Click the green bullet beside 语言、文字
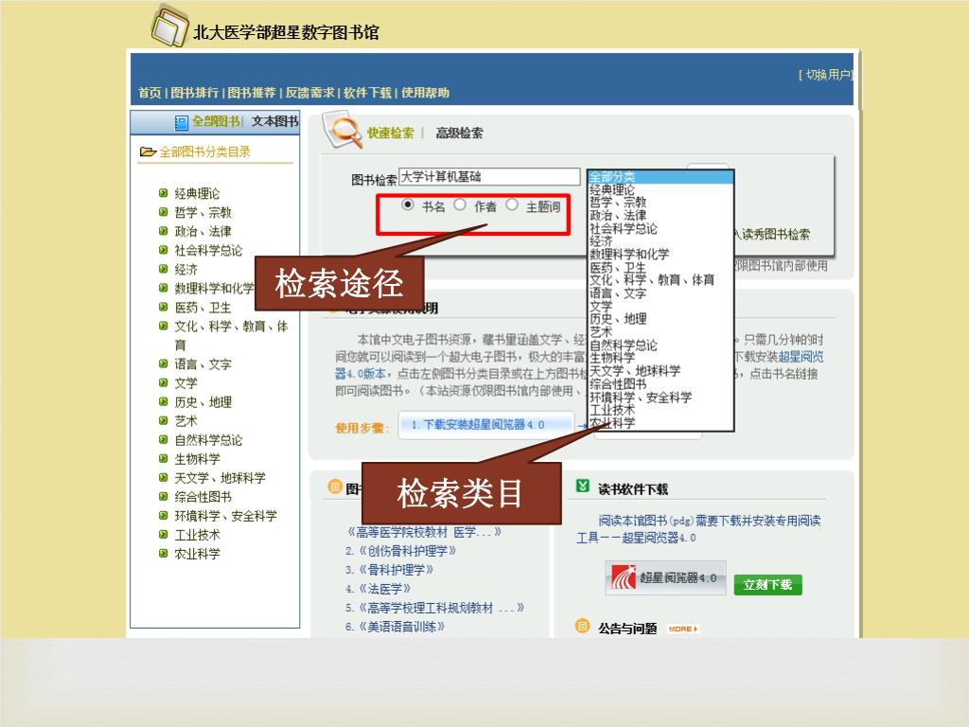Image resolution: width=969 pixels, height=727 pixels. click(x=163, y=363)
